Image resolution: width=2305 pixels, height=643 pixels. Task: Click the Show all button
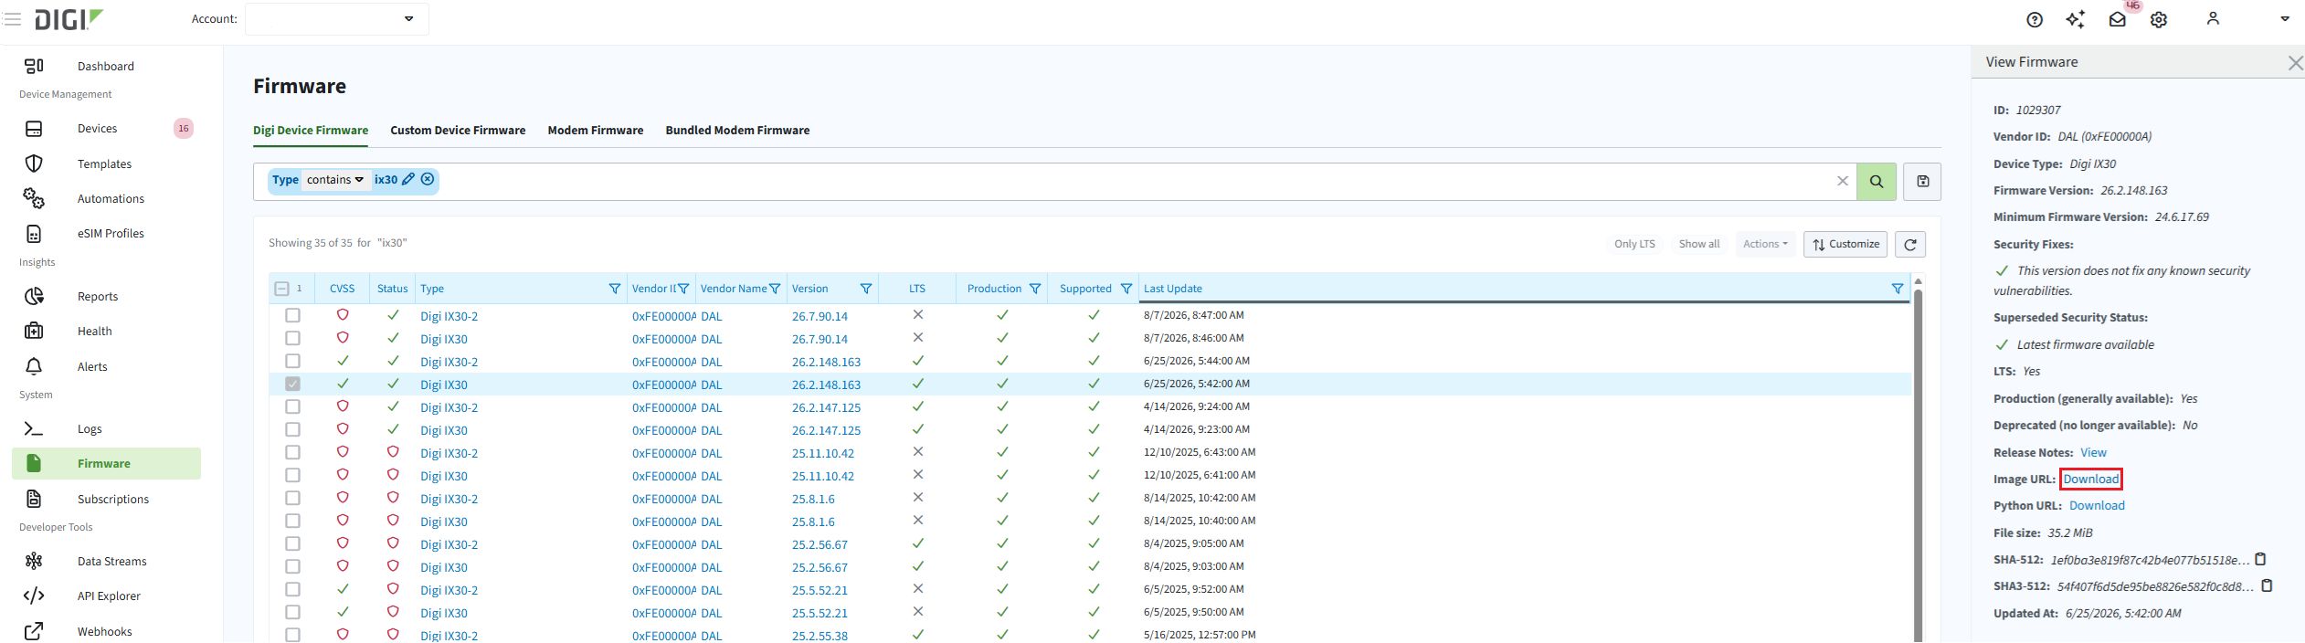[x=1698, y=244]
